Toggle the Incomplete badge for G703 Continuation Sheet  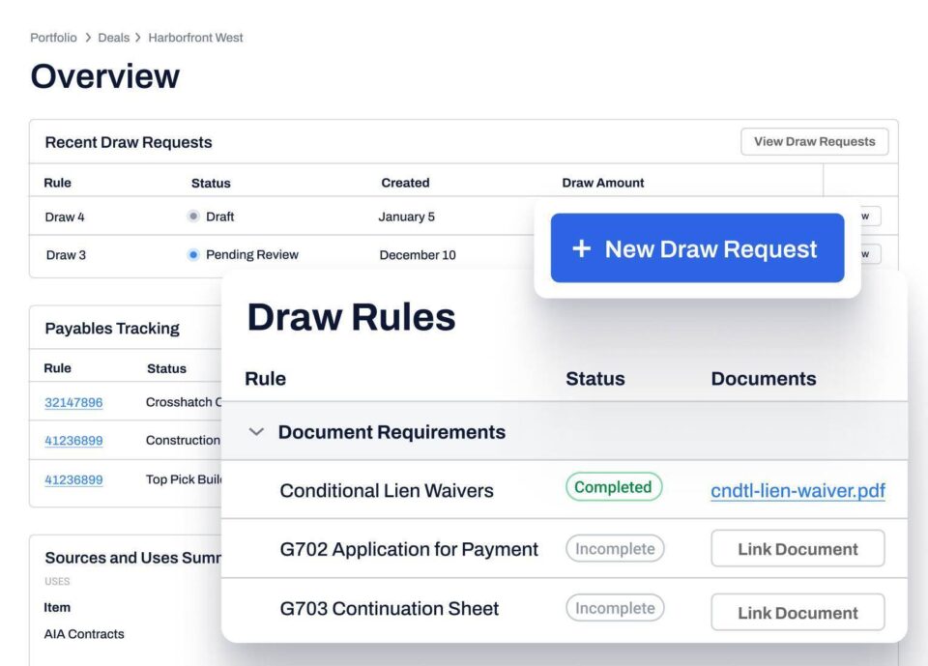[x=615, y=608]
